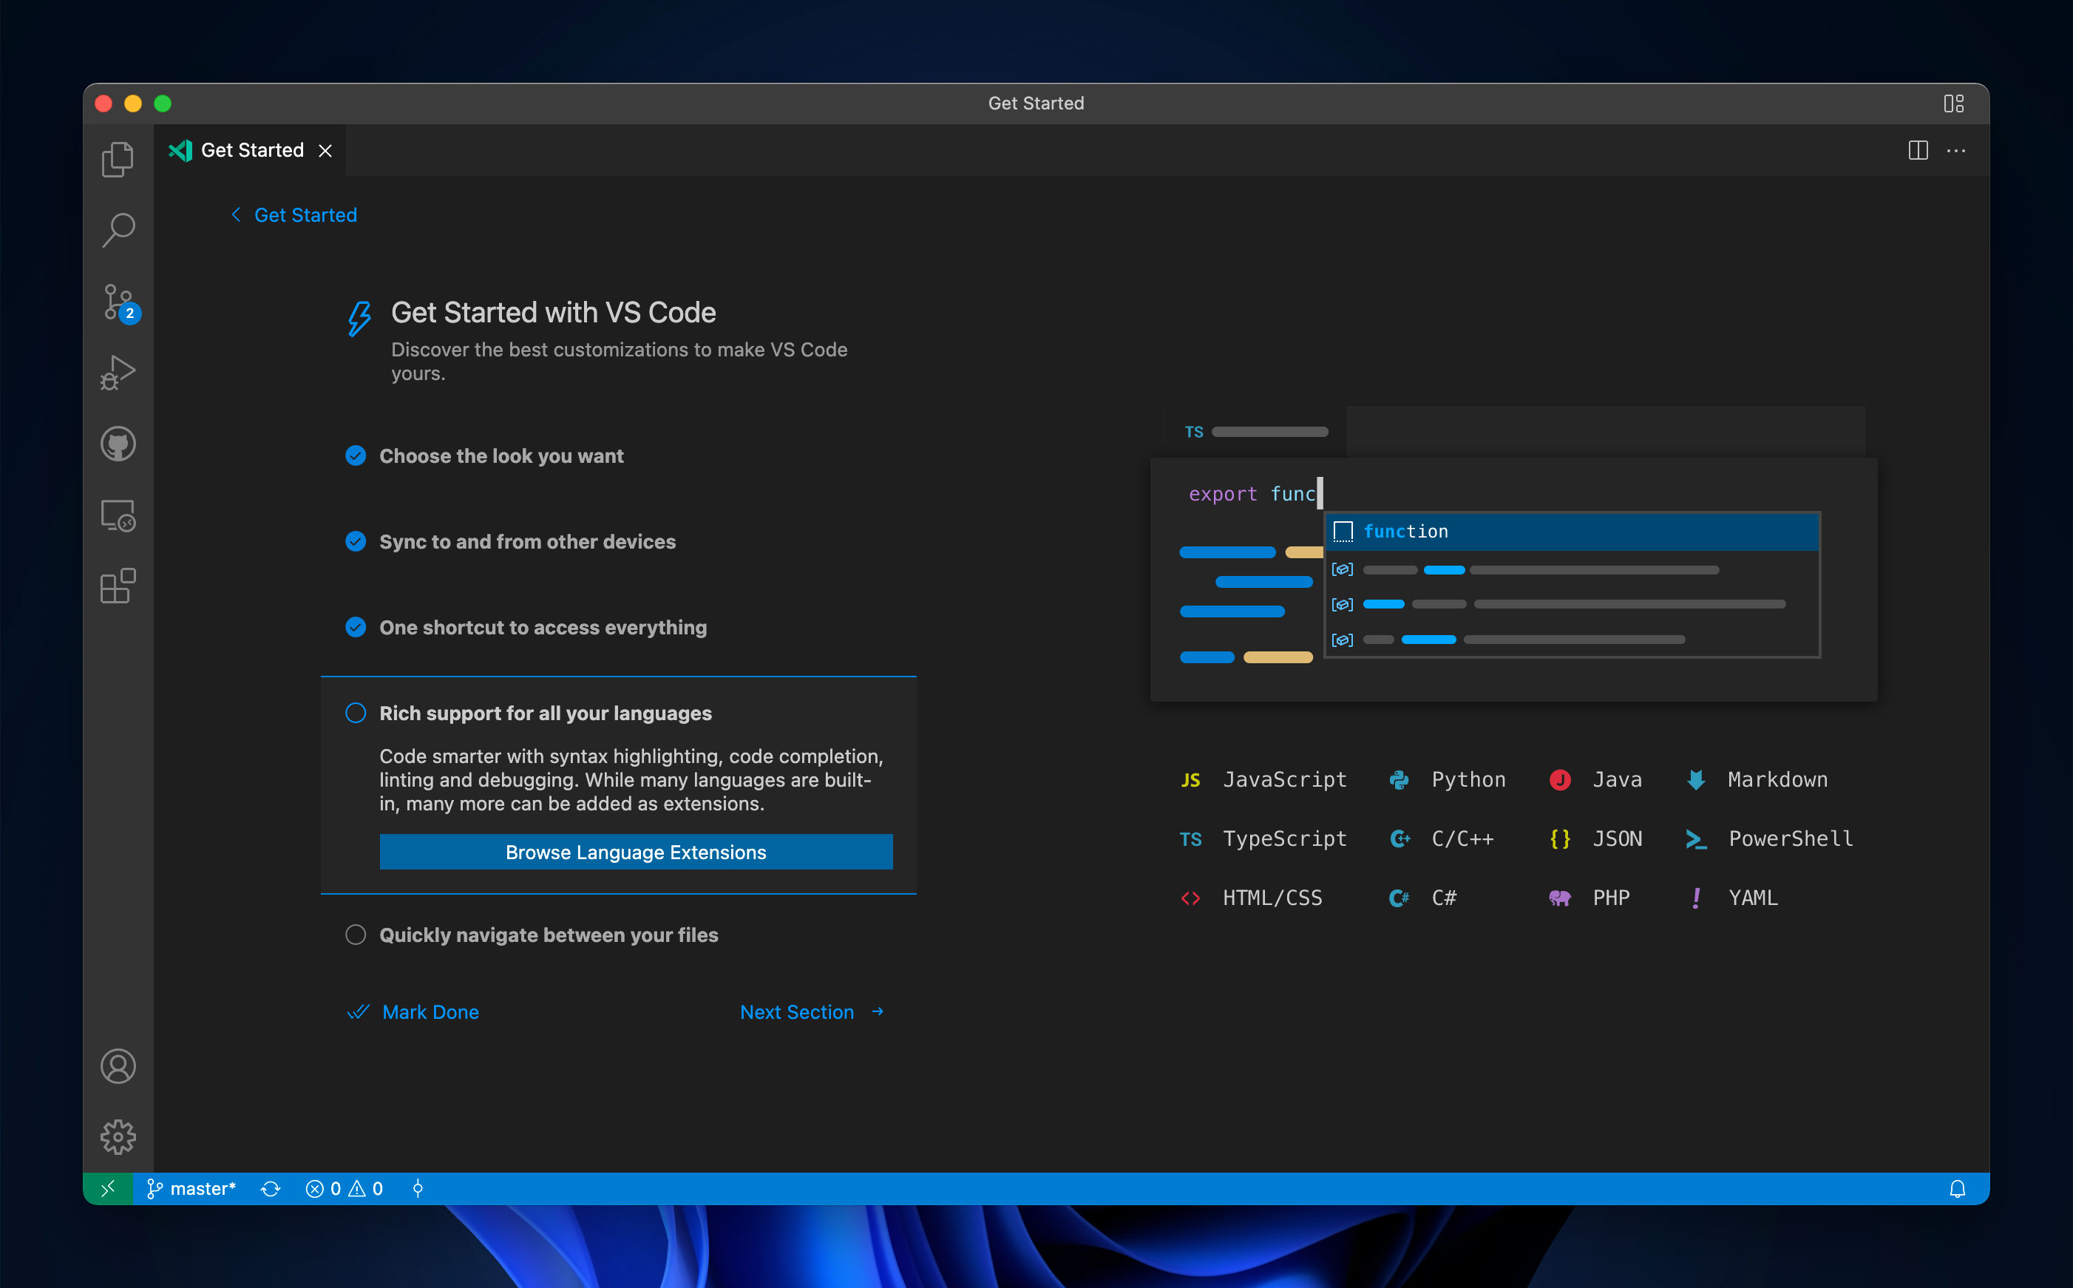
Task: Go back via the chevron before Get Started
Action: tap(236, 214)
